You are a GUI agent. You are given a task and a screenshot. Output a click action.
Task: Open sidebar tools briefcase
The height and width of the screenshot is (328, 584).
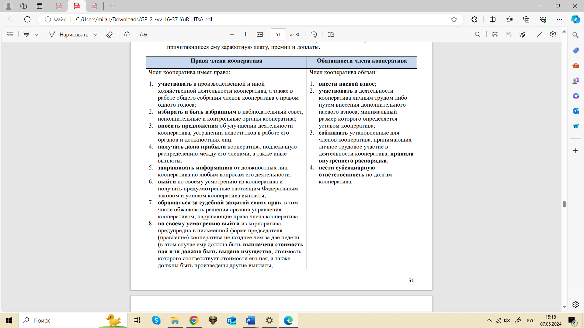pyautogui.click(x=575, y=66)
